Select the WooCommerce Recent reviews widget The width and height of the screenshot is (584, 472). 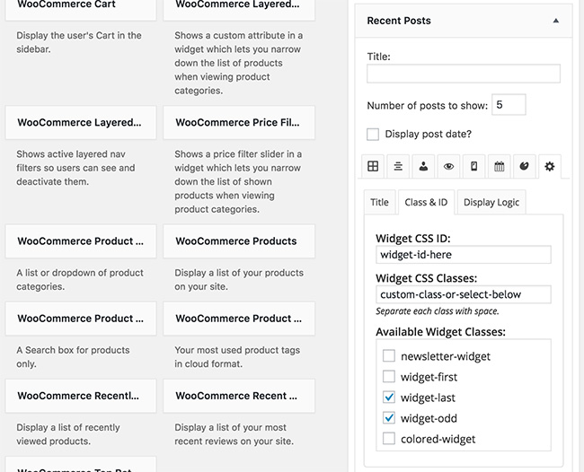click(x=239, y=396)
